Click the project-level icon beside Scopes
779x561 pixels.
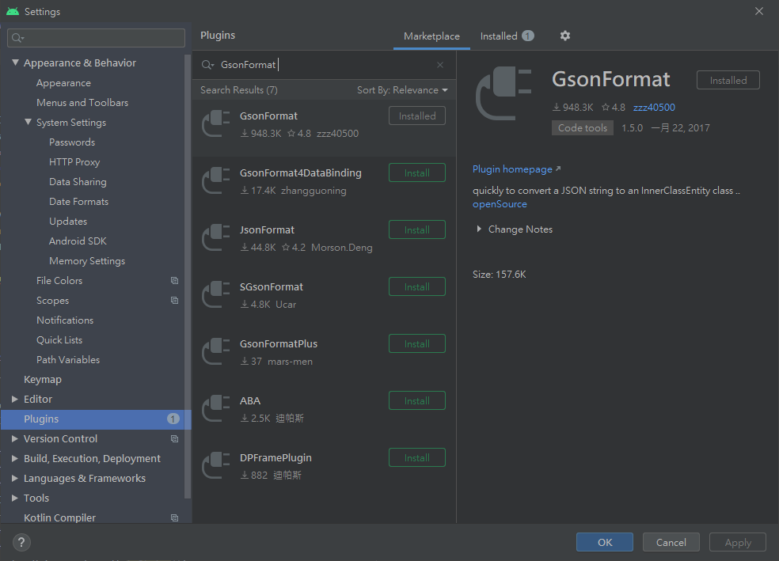click(174, 301)
